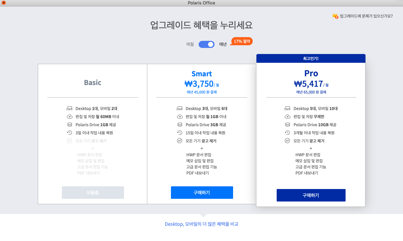The image size is (403, 241).
Task: Click 3일 이내 작업 내용 복원
Action: [94, 133]
